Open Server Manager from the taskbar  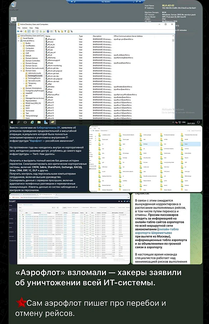(46, 122)
